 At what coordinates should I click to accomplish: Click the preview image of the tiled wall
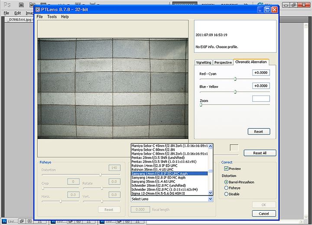coord(113,88)
